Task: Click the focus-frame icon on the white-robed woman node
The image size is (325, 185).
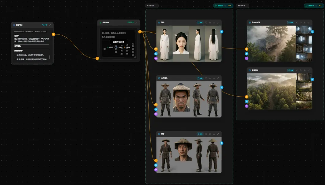Action: 206,23
